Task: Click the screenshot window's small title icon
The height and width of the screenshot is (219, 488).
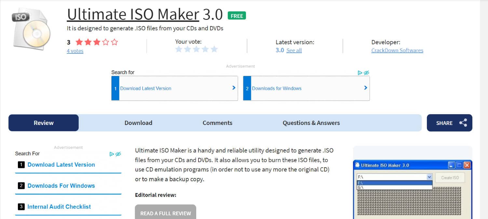Action: tap(357, 165)
